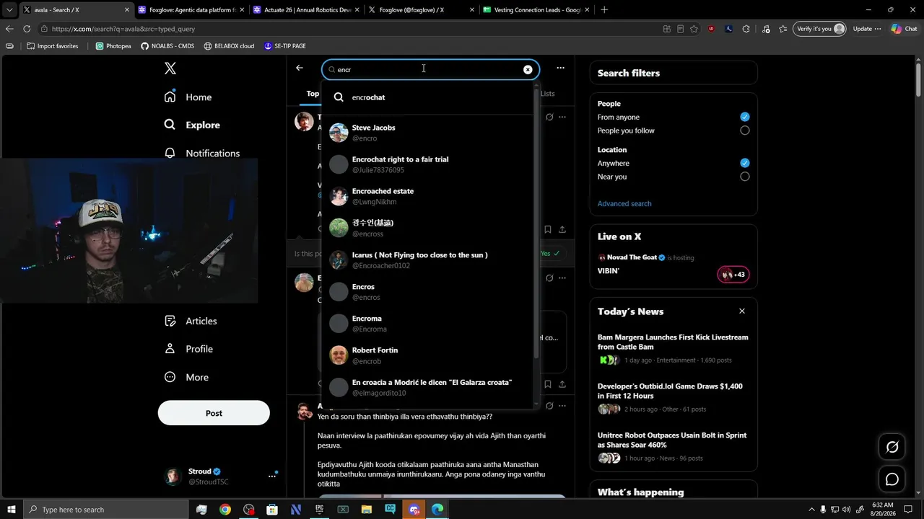Open the 'Import favorites' bookmark
The width and height of the screenshot is (924, 519).
click(x=53, y=46)
